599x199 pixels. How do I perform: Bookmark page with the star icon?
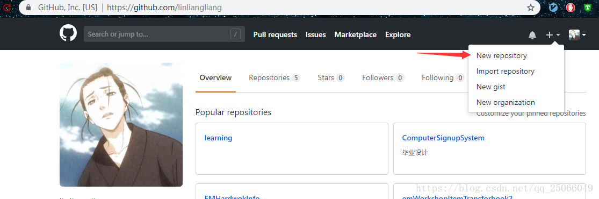tap(531, 8)
